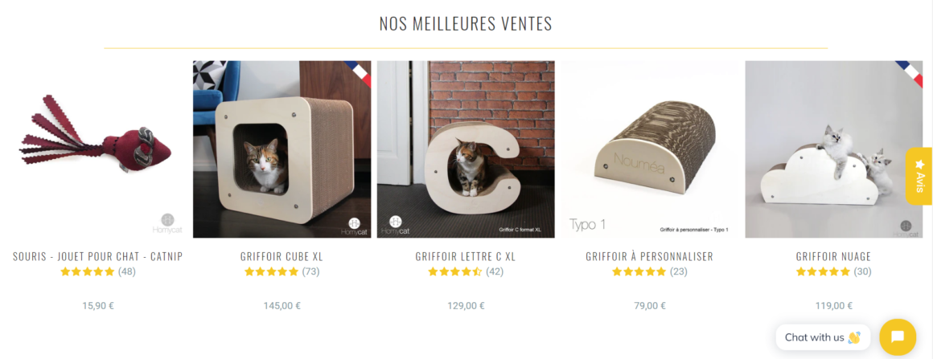Viewport: 933px width, 359px height.
Task: View the Griffoir Cube XL product photo
Action: click(282, 149)
